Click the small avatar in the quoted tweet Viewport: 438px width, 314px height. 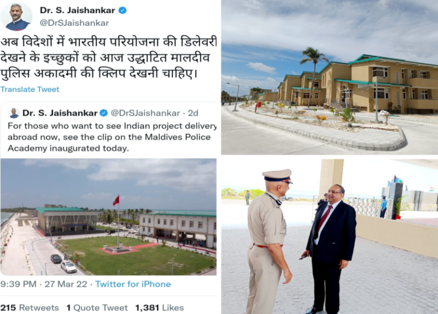click(x=14, y=113)
